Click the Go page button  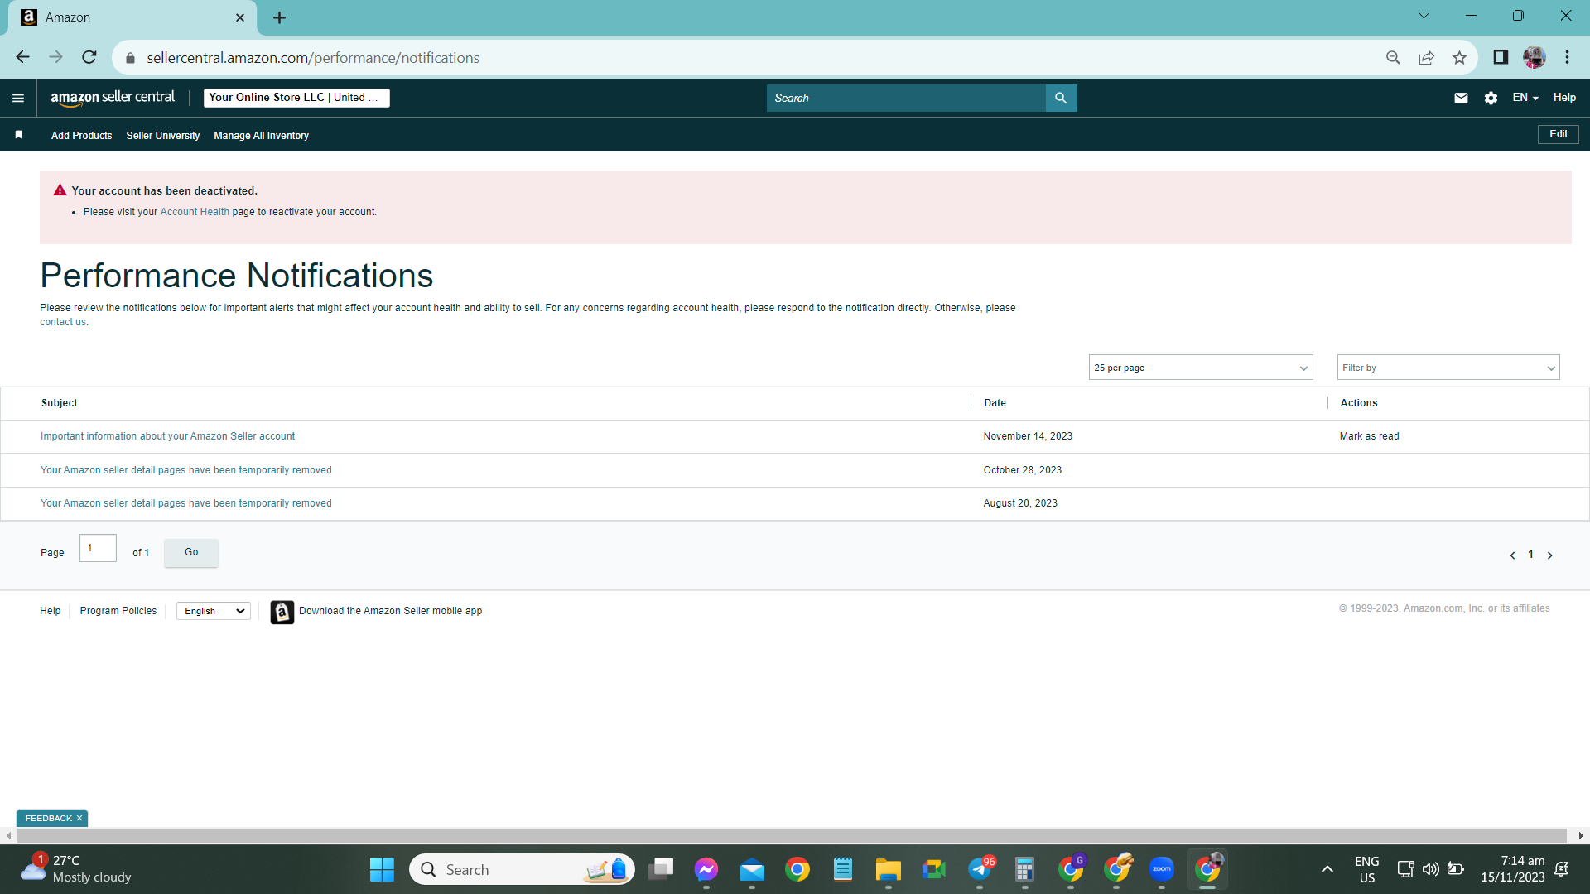point(191,553)
